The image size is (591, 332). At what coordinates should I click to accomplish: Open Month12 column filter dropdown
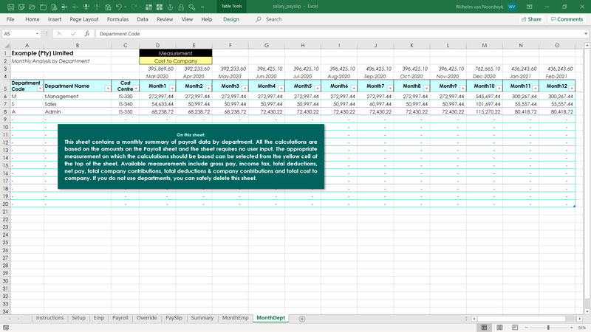tap(572, 89)
